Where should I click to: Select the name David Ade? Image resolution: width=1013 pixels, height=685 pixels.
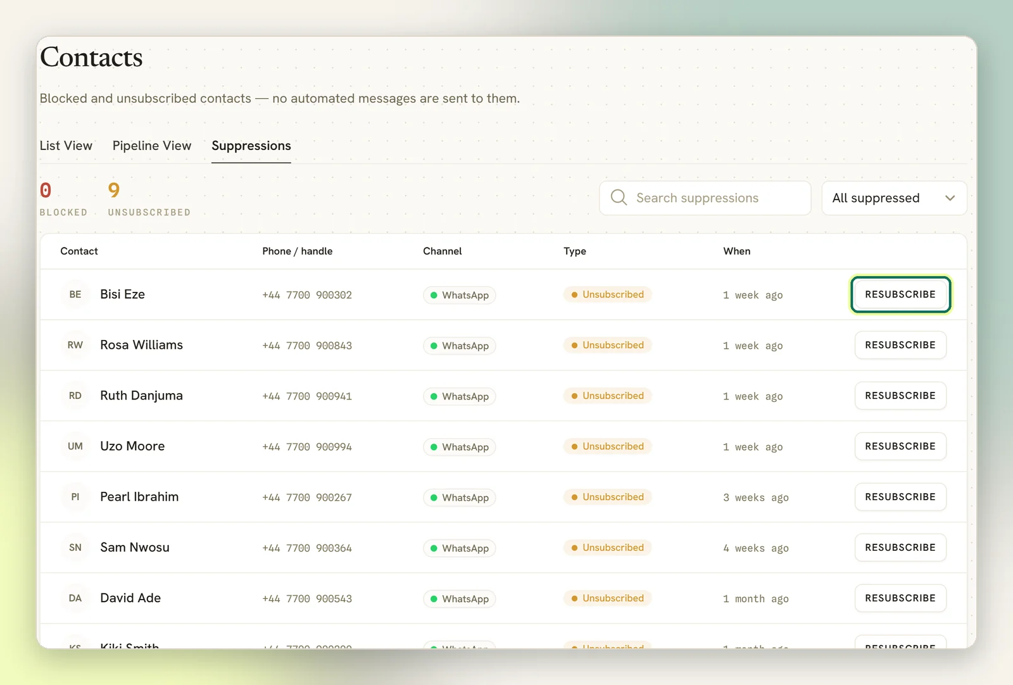[x=130, y=598]
